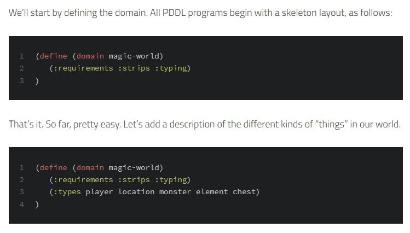Image resolution: width=410 pixels, height=233 pixels.
Task: Click the word "player" in the types line
Action: (99, 192)
